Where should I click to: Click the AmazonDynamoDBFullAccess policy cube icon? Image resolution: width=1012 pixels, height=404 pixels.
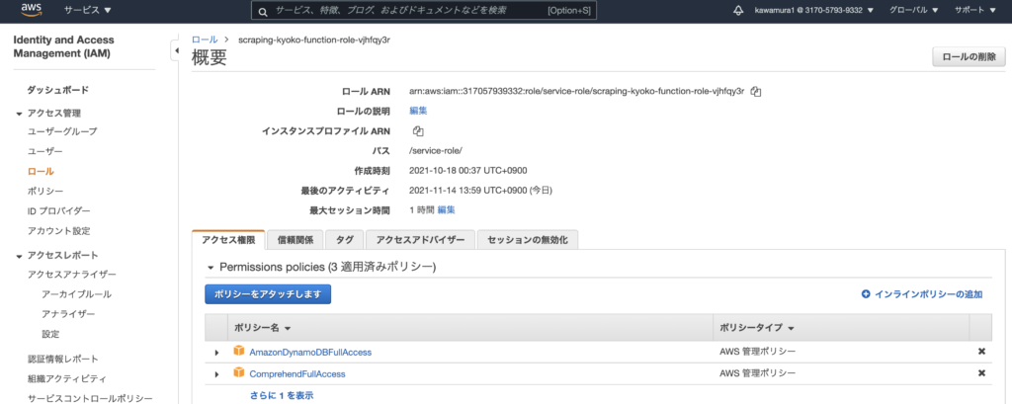tap(239, 352)
